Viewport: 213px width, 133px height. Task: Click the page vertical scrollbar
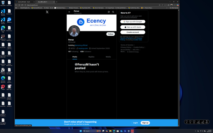click(179, 67)
